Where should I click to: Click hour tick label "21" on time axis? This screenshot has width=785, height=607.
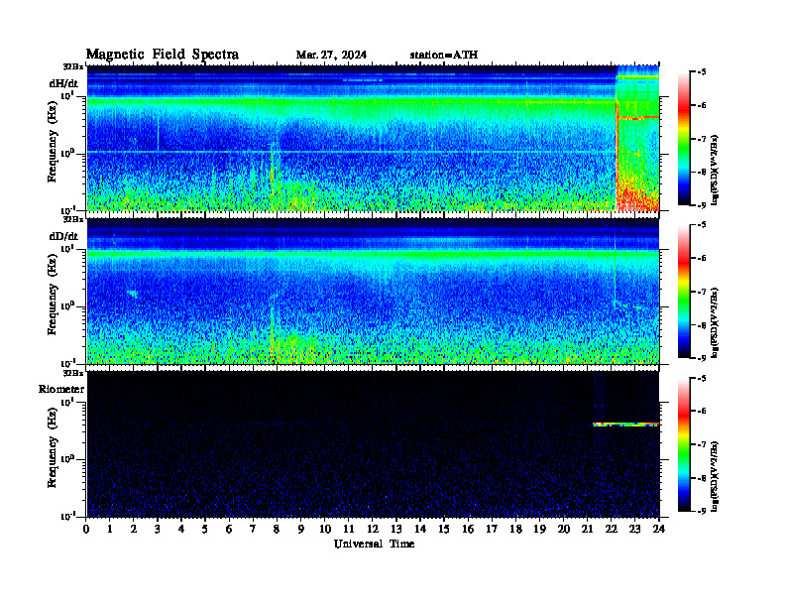[587, 529]
